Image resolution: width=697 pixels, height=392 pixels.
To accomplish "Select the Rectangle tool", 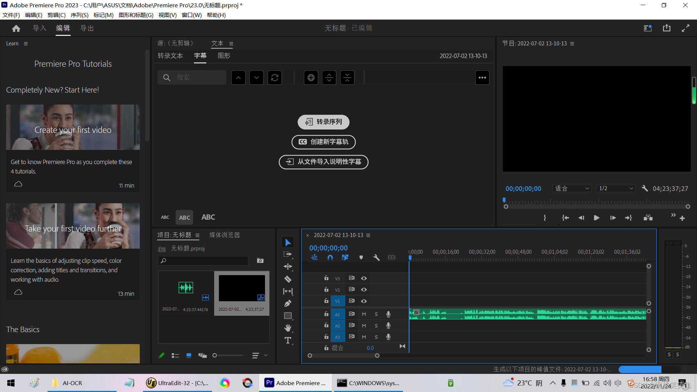I will tap(288, 316).
